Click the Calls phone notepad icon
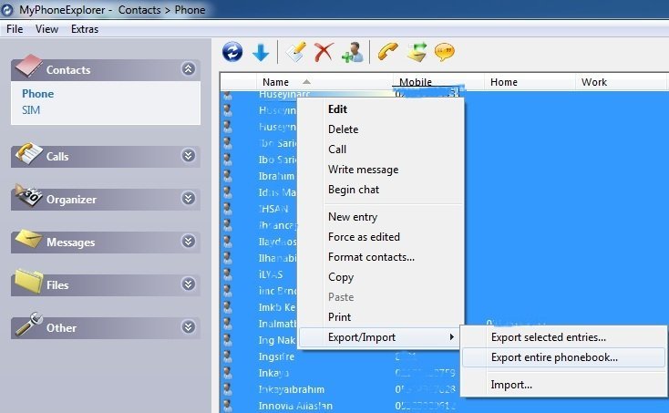 pyautogui.click(x=28, y=153)
